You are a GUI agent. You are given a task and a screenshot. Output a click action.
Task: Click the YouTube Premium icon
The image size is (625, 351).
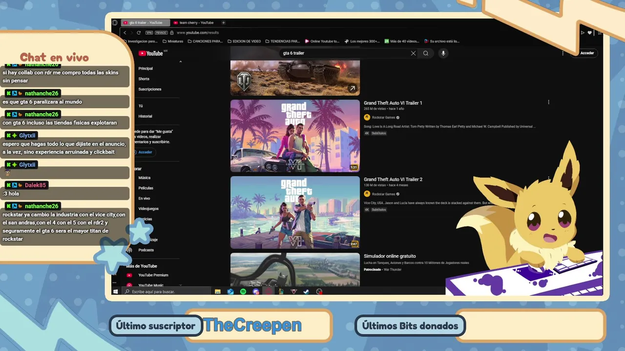coord(129,275)
